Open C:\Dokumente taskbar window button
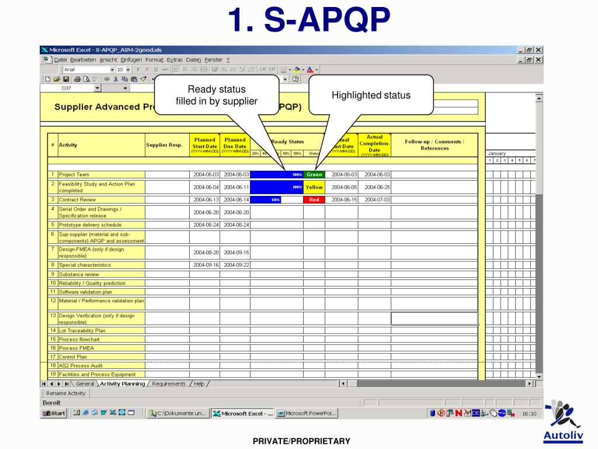This screenshot has width=598, height=449. pos(178,413)
